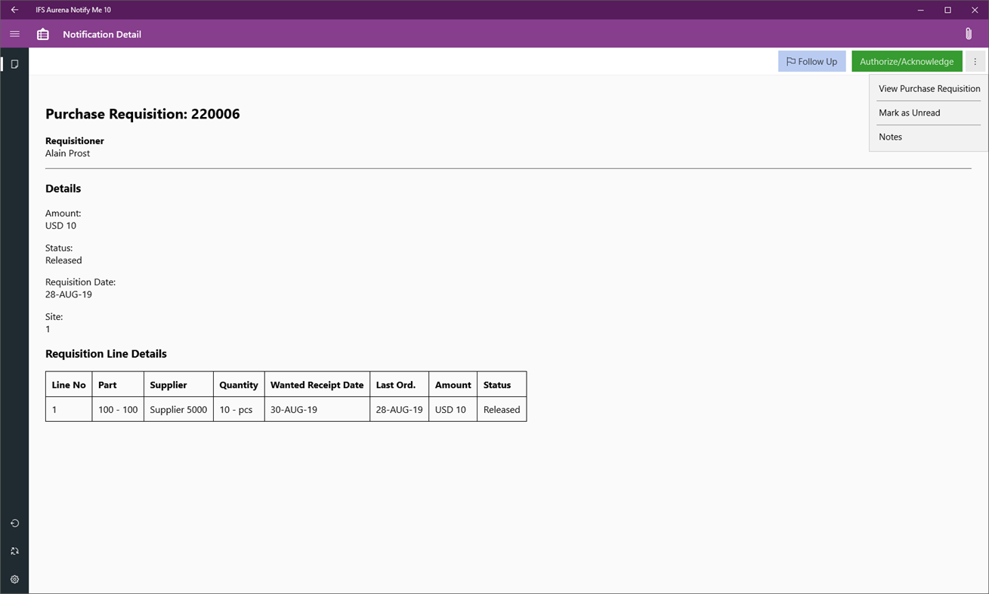Open the three-dot more options menu
This screenshot has width=989, height=594.
(x=976, y=61)
